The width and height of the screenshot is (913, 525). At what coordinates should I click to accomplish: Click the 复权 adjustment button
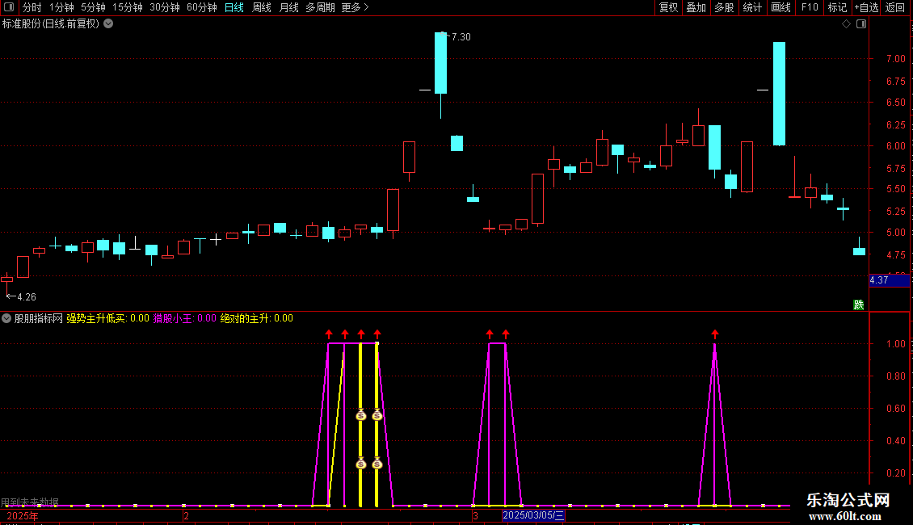(668, 7)
